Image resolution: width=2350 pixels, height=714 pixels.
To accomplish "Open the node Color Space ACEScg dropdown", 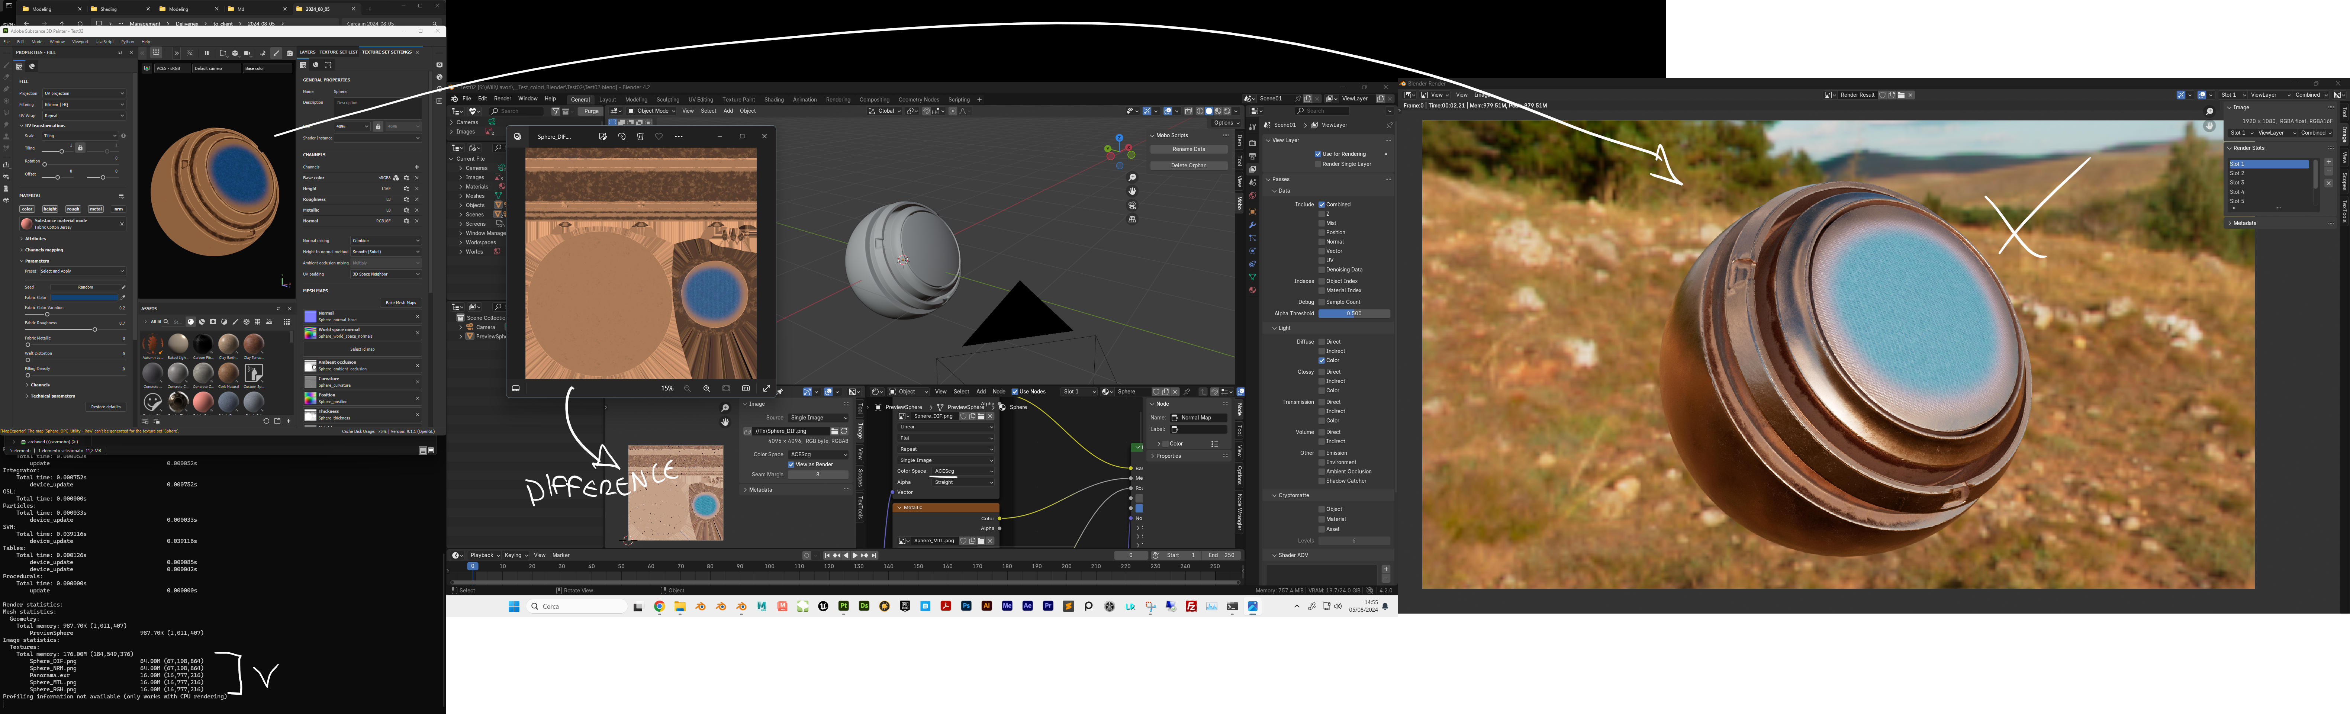I will (x=963, y=472).
